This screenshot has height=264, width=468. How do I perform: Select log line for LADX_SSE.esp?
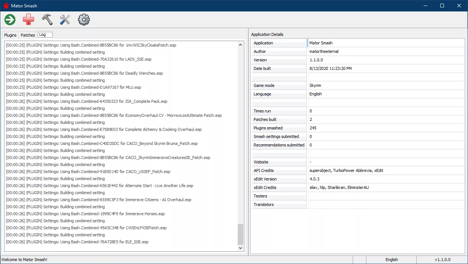pos(78,59)
